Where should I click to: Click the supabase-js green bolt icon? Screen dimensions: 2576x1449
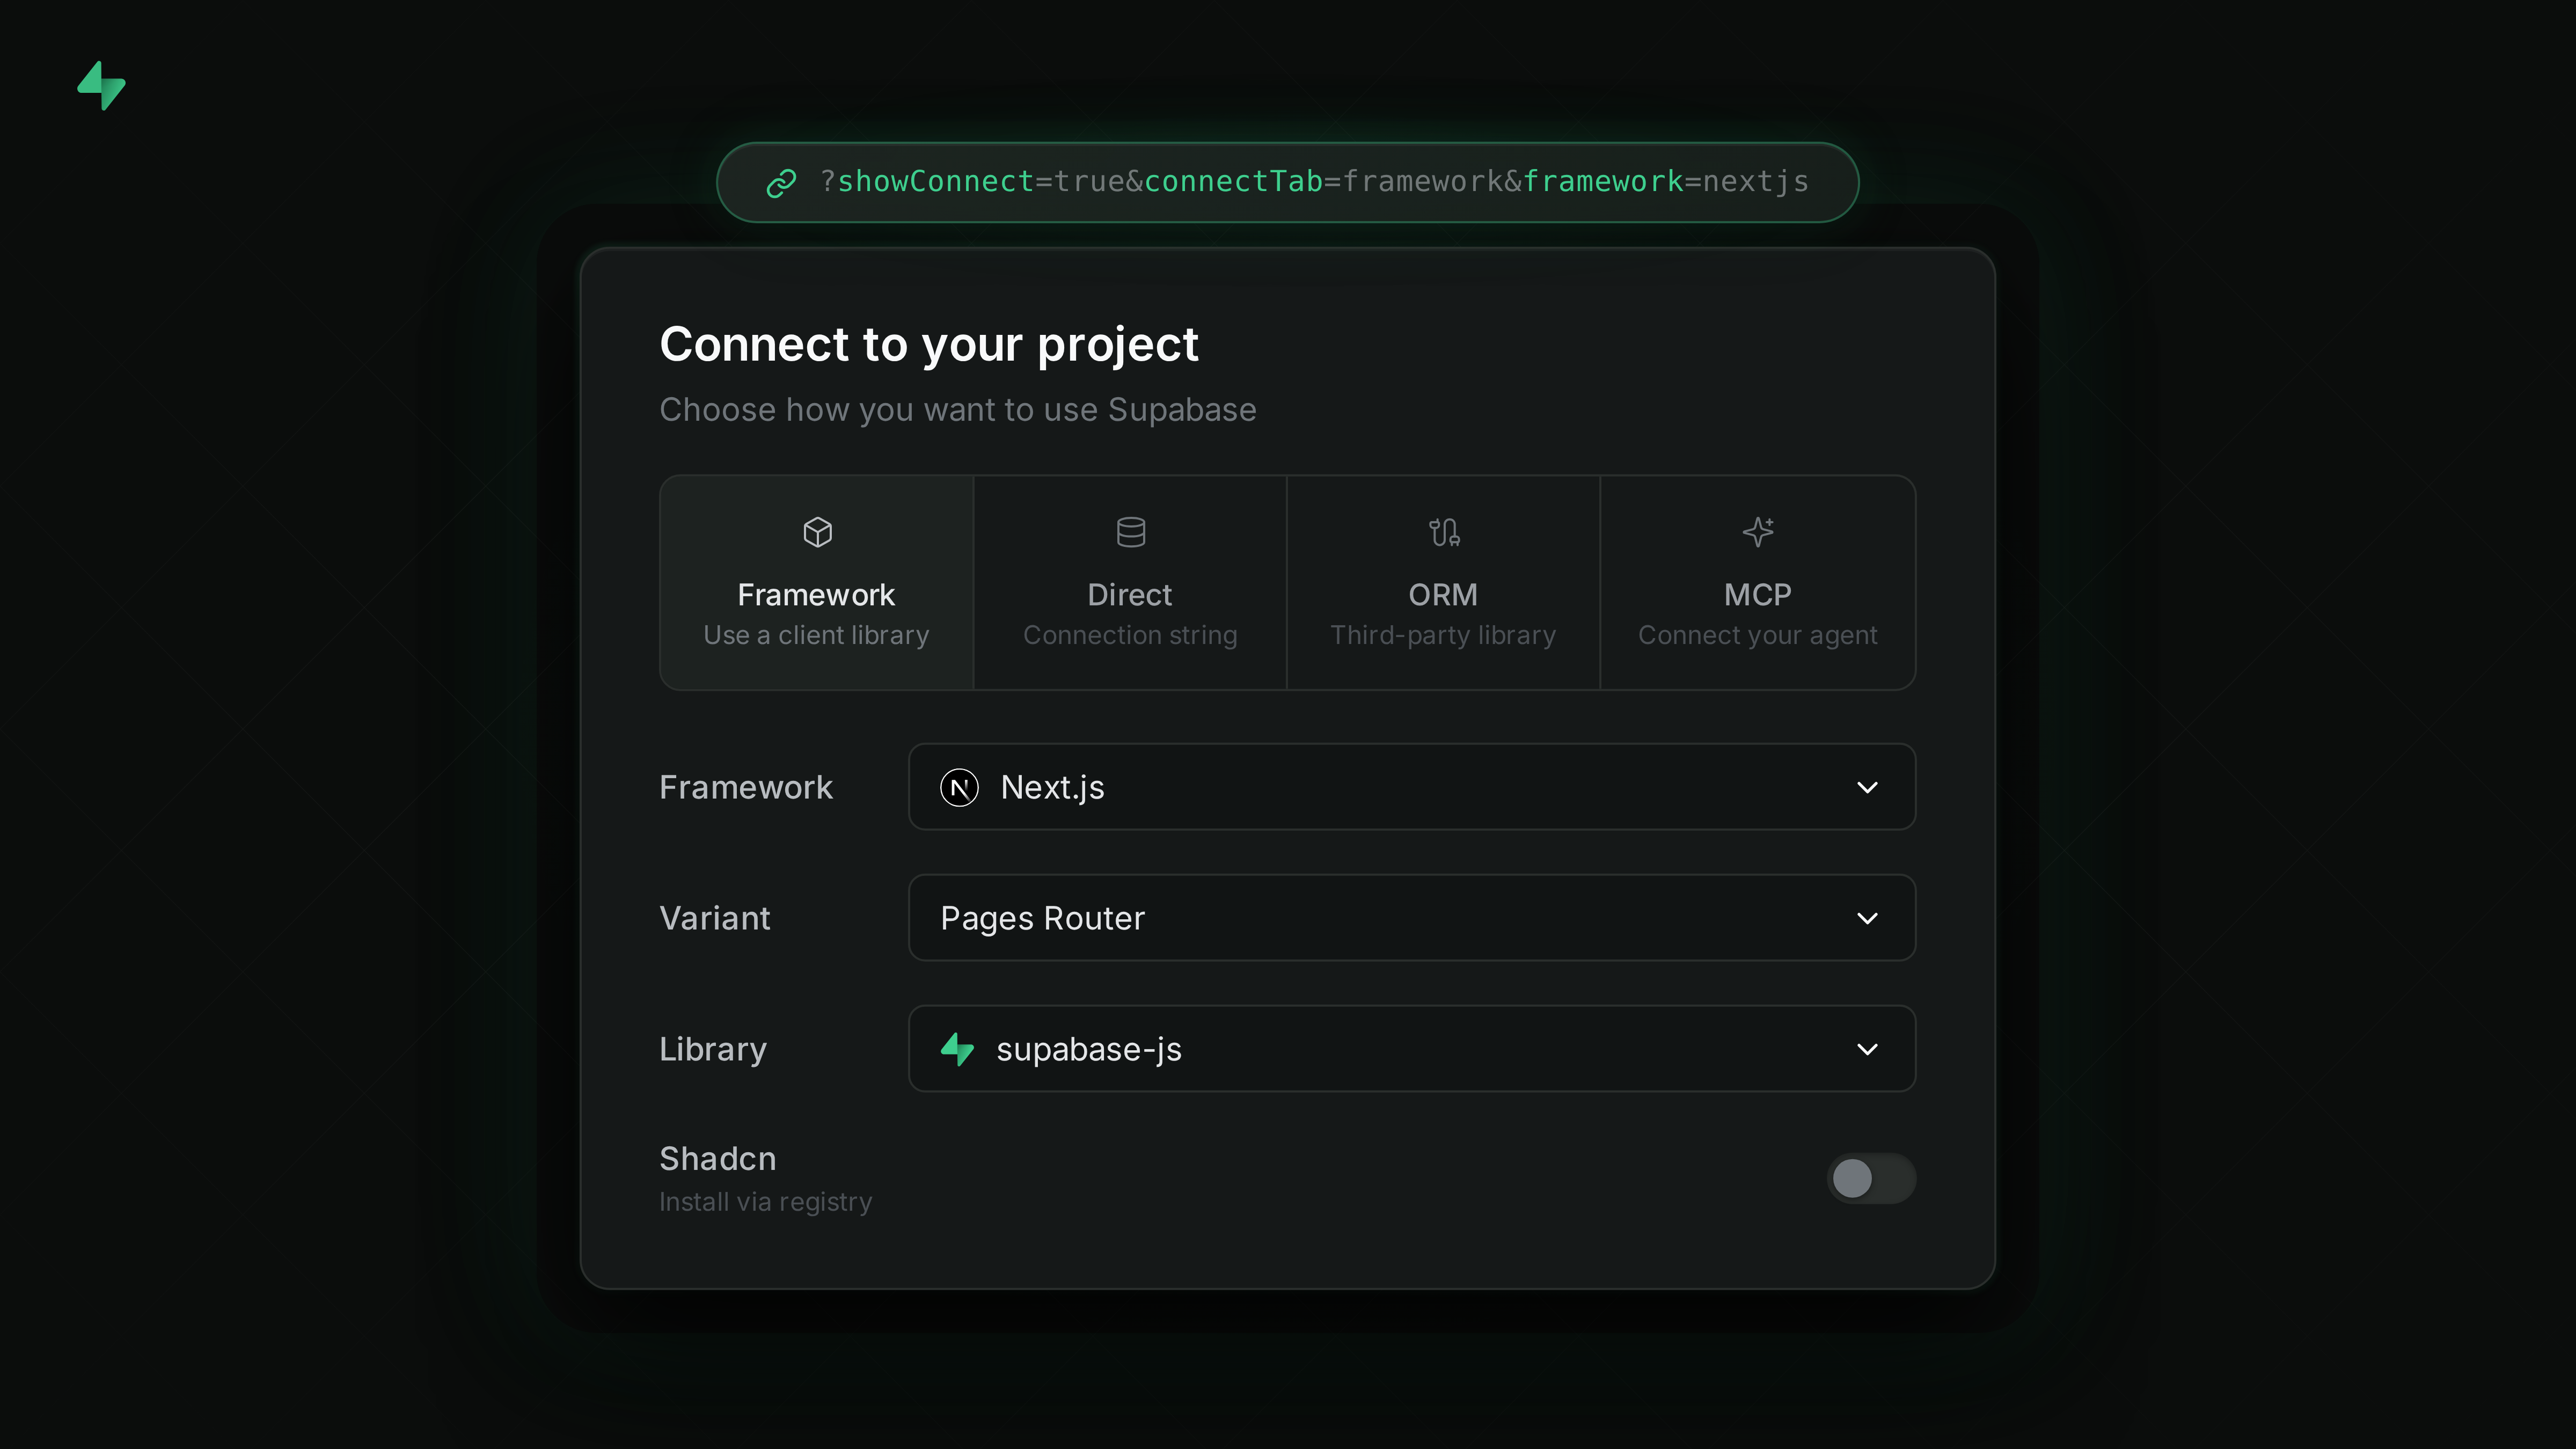tap(957, 1049)
